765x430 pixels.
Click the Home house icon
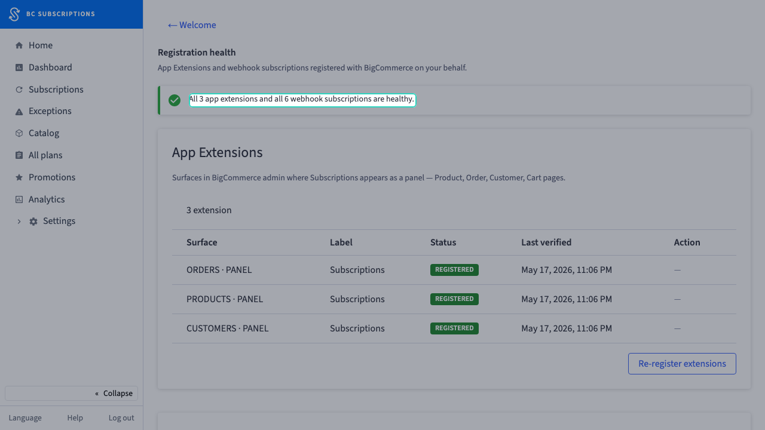coord(19,45)
